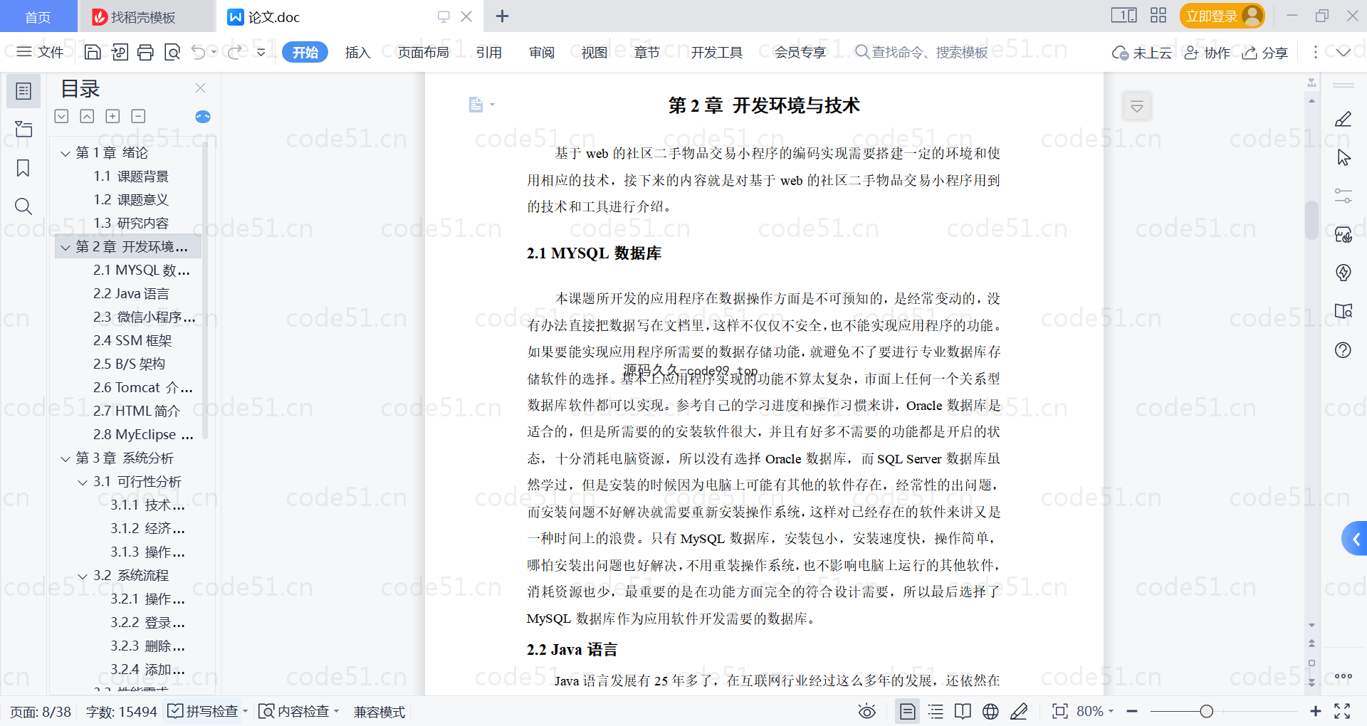
Task: Click the Save icon in the toolbar
Action: 93,52
